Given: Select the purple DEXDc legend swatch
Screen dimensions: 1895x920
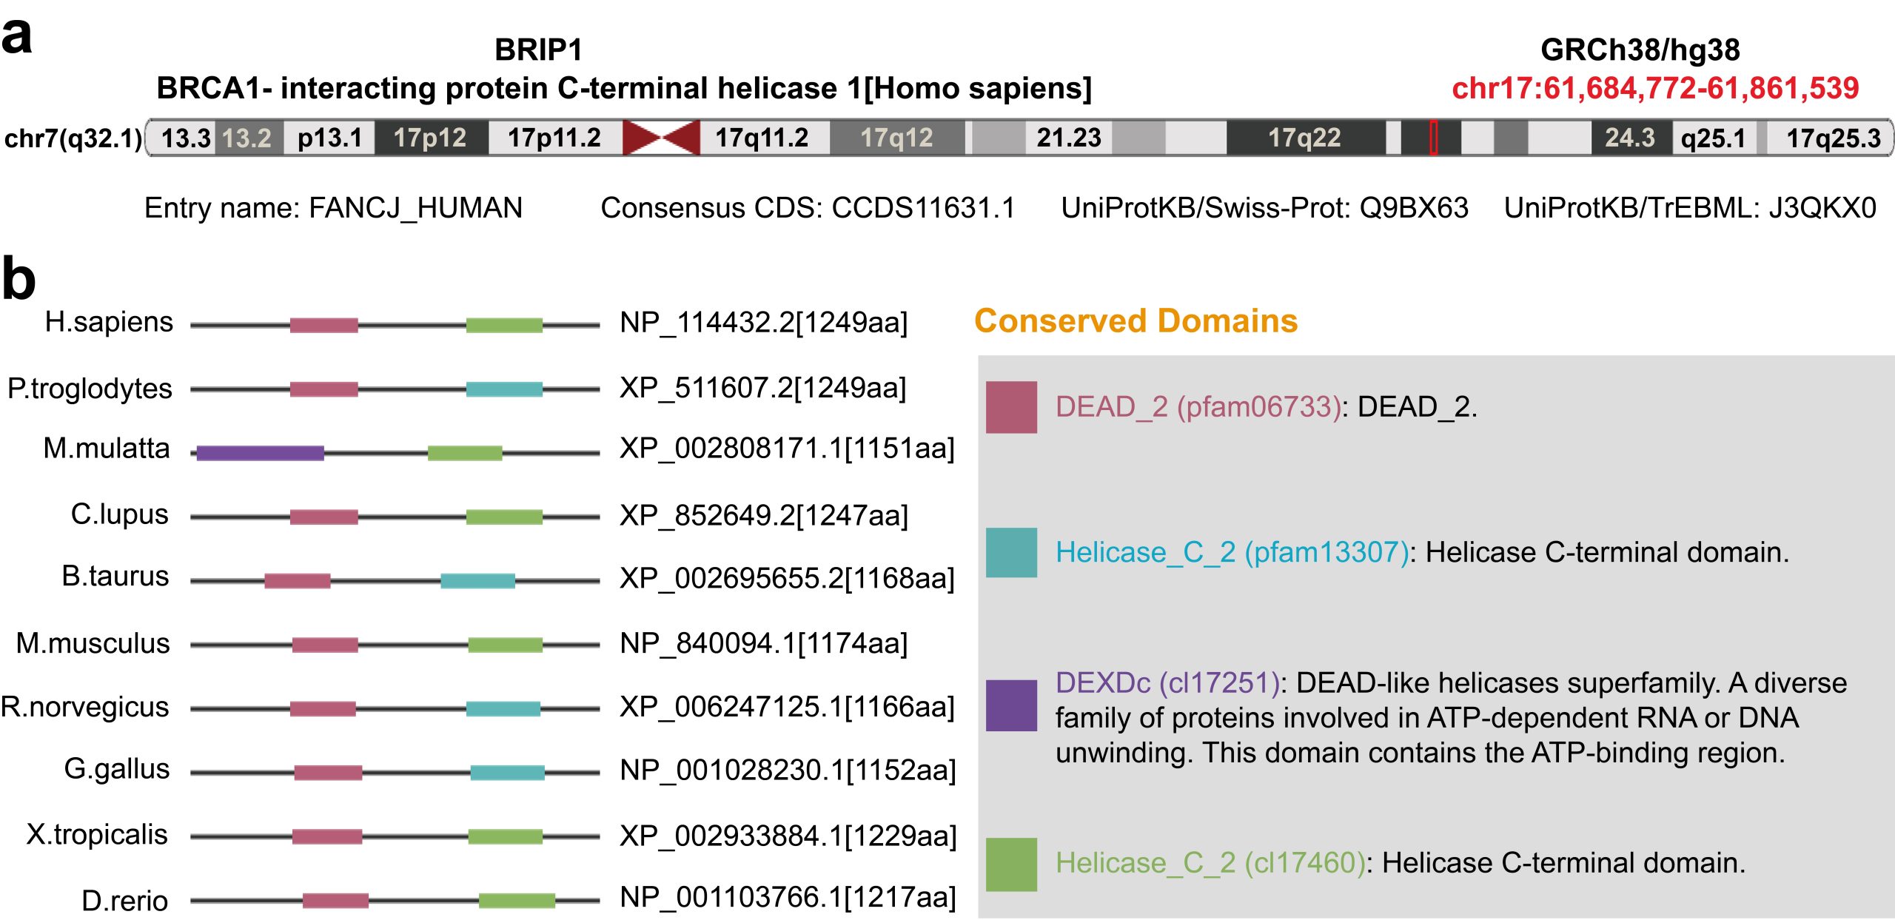Looking at the screenshot, I should (1010, 705).
